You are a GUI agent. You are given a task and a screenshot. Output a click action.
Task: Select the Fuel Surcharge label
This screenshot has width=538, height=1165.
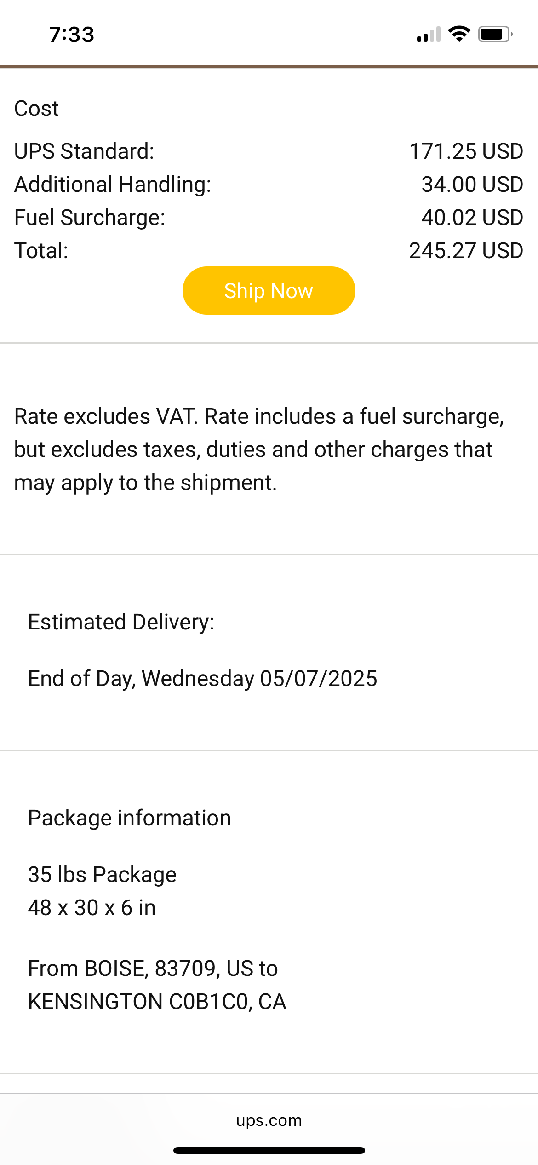click(x=90, y=218)
